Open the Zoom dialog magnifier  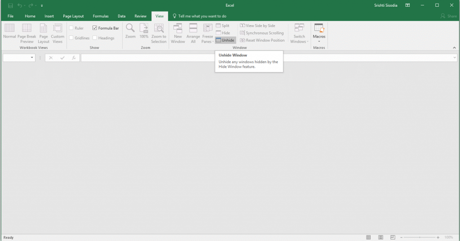tap(130, 31)
